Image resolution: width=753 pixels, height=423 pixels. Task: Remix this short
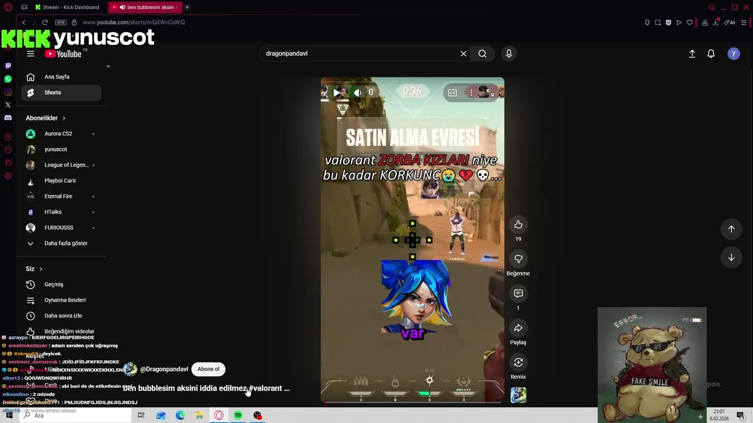(x=518, y=362)
